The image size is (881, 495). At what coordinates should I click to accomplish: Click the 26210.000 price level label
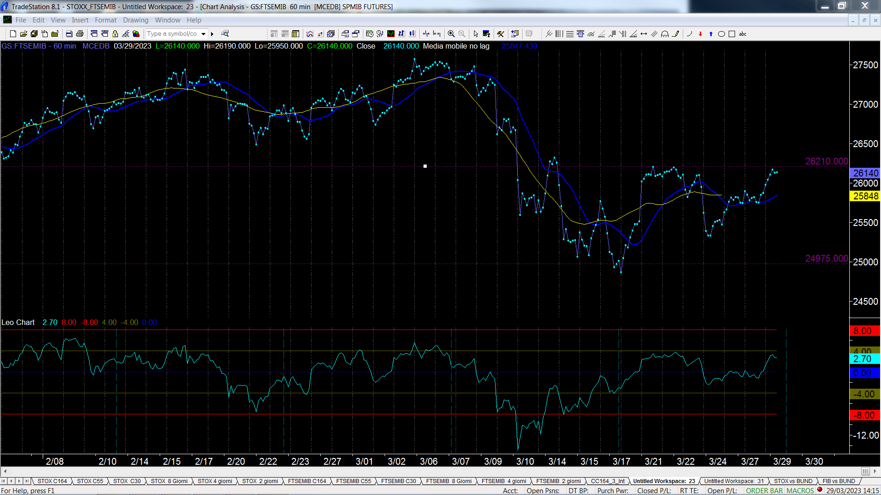point(826,161)
